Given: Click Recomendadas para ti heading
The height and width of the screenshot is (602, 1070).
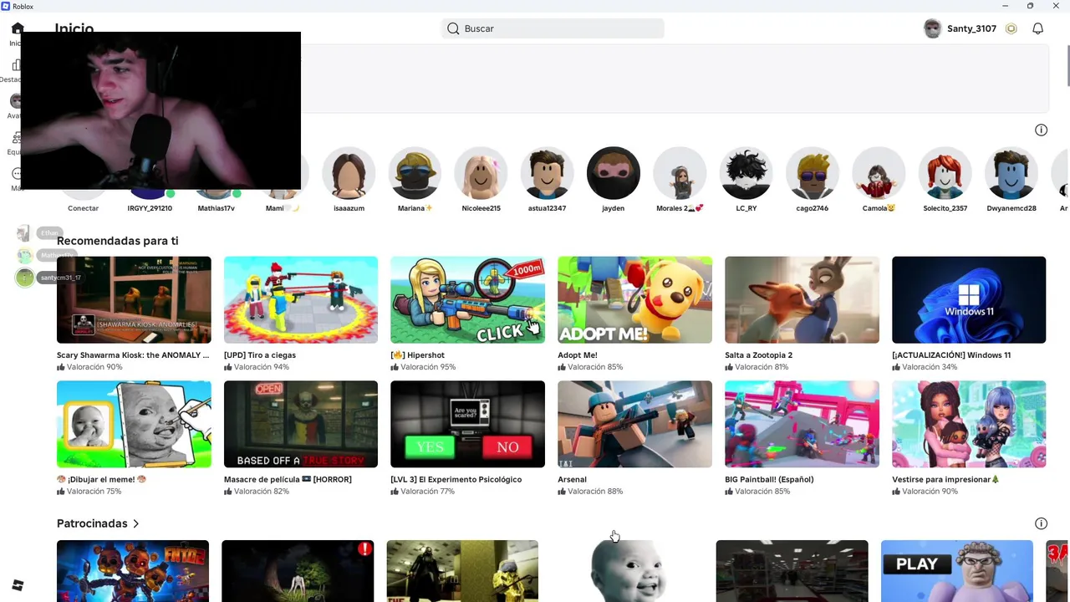Looking at the screenshot, I should (117, 241).
